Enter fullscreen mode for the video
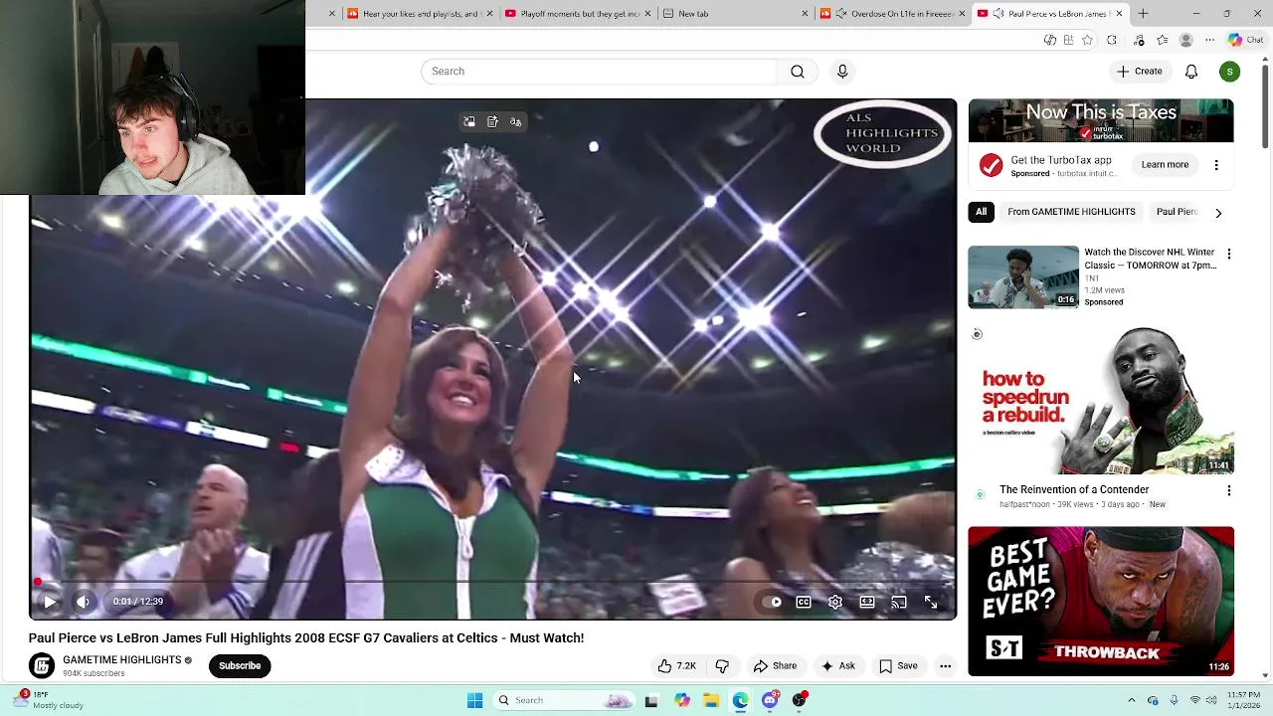Screen dimensions: 1273x716 click(x=931, y=602)
